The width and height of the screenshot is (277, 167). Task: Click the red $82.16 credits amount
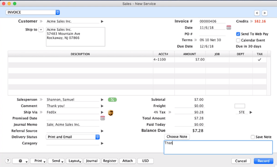coord(260,21)
